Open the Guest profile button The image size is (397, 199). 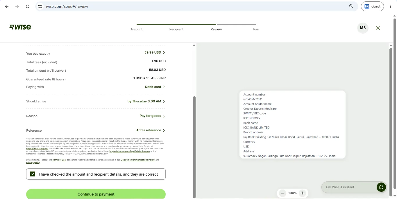(372, 6)
